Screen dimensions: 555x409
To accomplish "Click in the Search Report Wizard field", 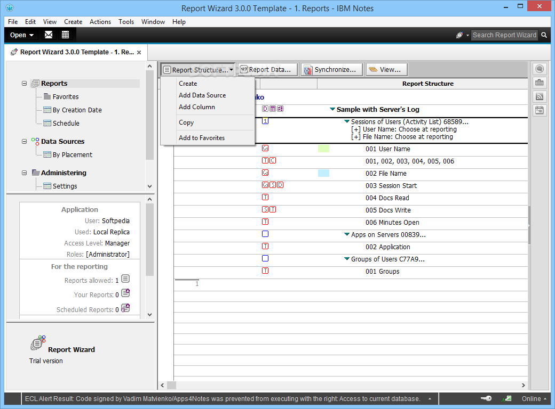I will [x=504, y=35].
